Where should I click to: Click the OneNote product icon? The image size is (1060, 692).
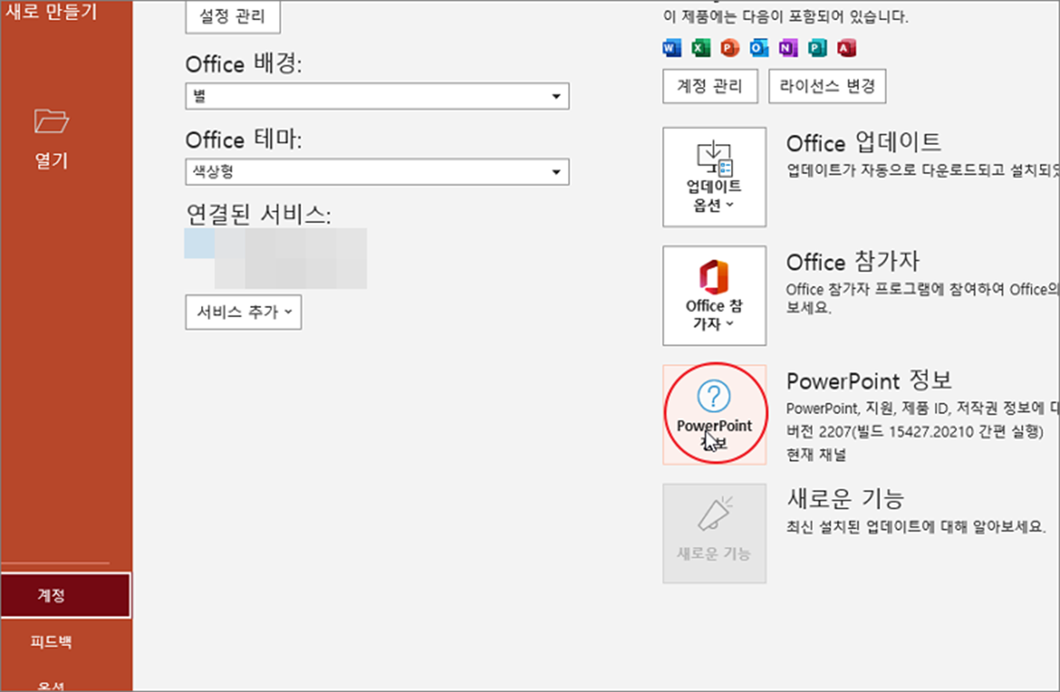pos(788,48)
